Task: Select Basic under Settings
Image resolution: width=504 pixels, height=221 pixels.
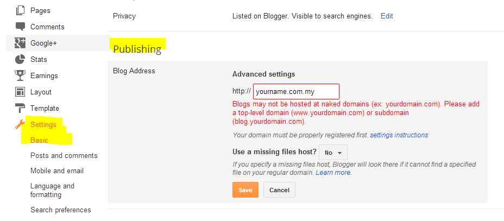Action: (39, 141)
